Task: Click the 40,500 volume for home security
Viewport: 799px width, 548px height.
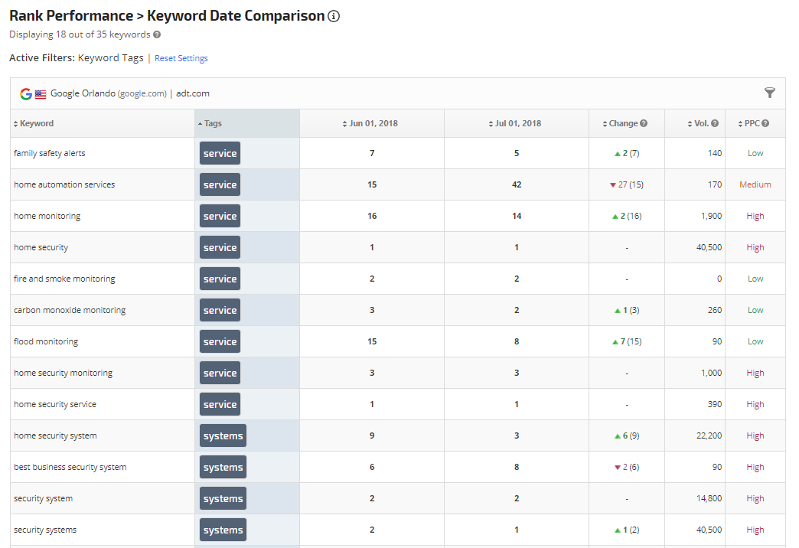Action: coord(708,247)
